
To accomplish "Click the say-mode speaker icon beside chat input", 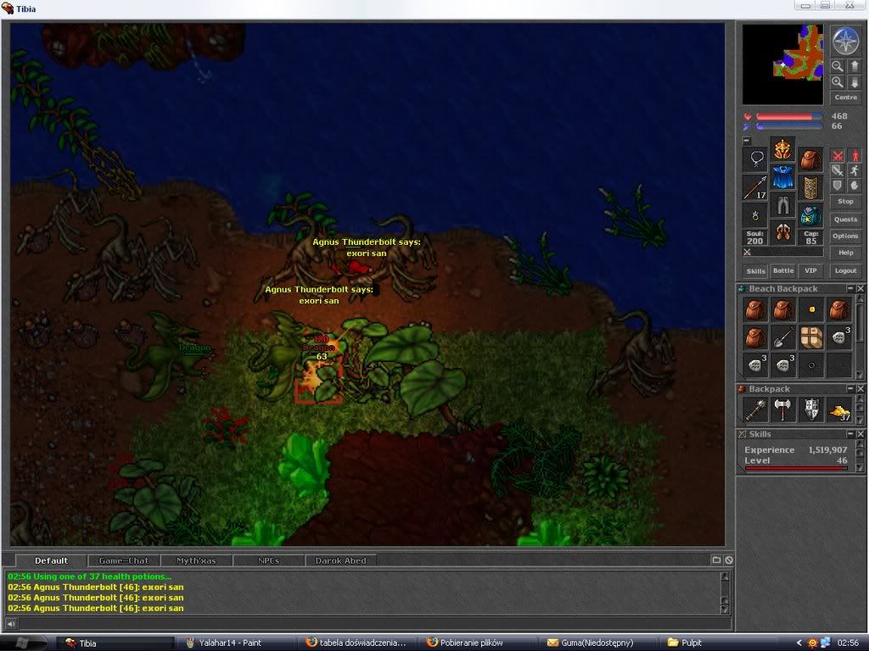I will coord(11,624).
